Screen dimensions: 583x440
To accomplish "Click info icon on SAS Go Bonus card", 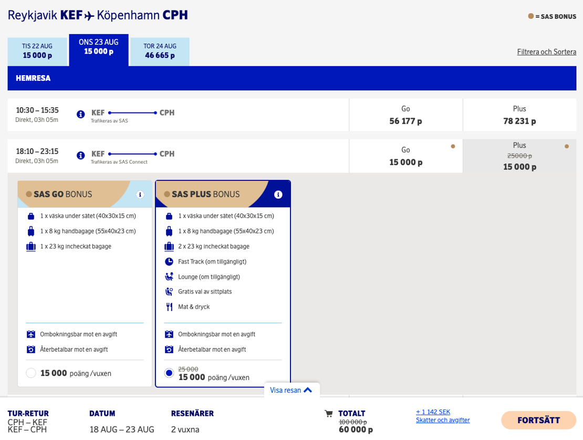I will click(140, 195).
